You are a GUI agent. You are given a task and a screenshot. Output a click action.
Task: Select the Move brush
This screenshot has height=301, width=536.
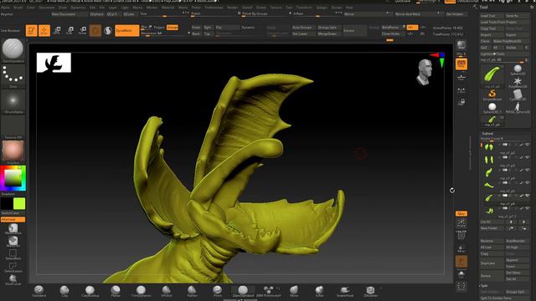(x=294, y=291)
